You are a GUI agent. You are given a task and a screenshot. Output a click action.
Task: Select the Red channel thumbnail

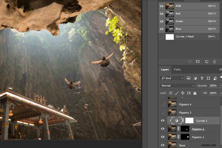click(170, 14)
